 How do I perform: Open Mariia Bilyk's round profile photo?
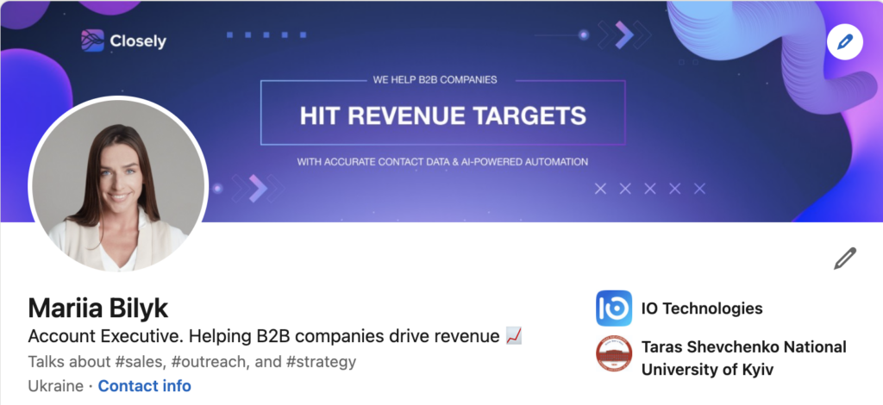pos(118,185)
